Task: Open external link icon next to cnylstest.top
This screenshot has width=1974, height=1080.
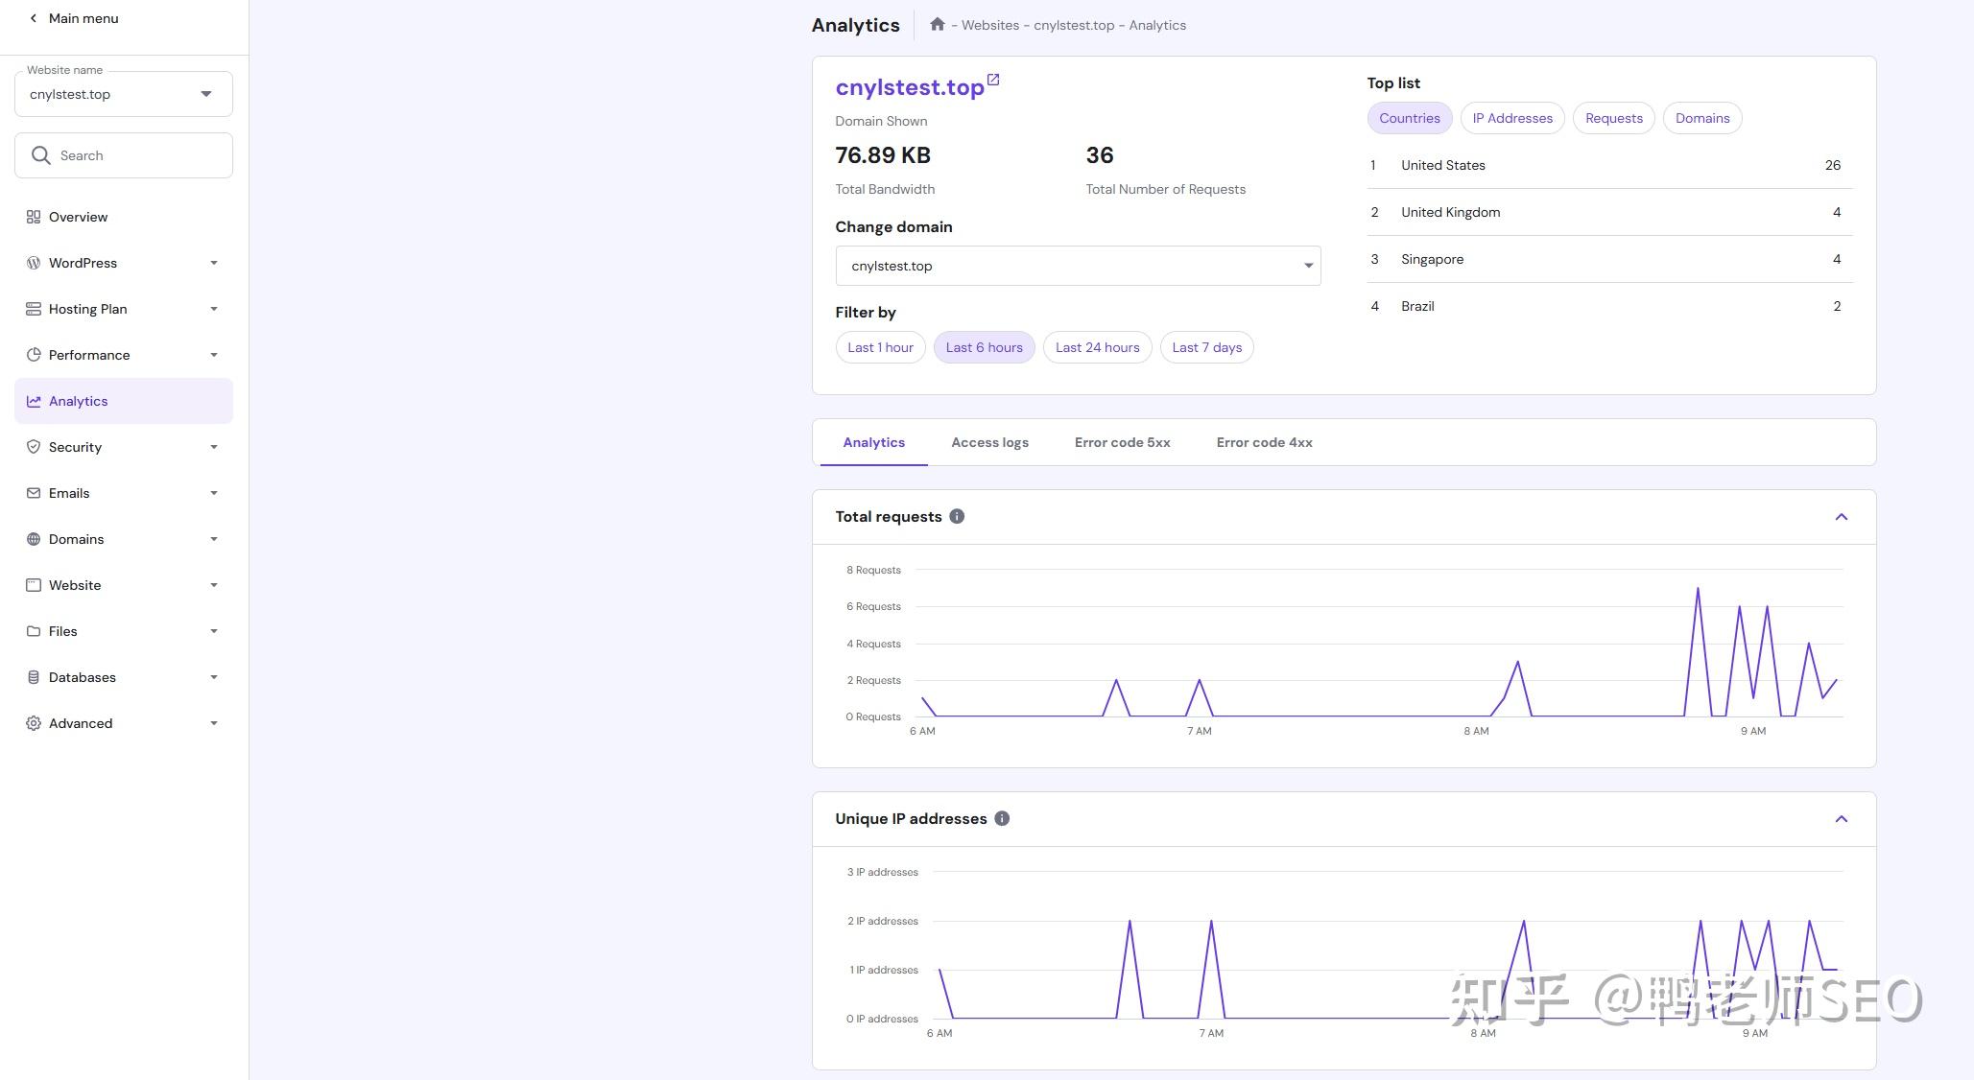Action: point(993,81)
